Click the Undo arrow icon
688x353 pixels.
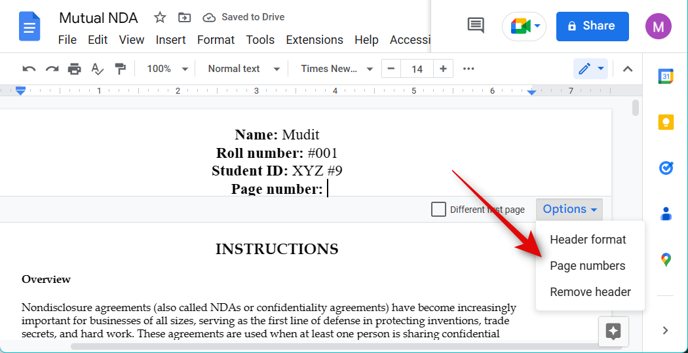coord(29,69)
